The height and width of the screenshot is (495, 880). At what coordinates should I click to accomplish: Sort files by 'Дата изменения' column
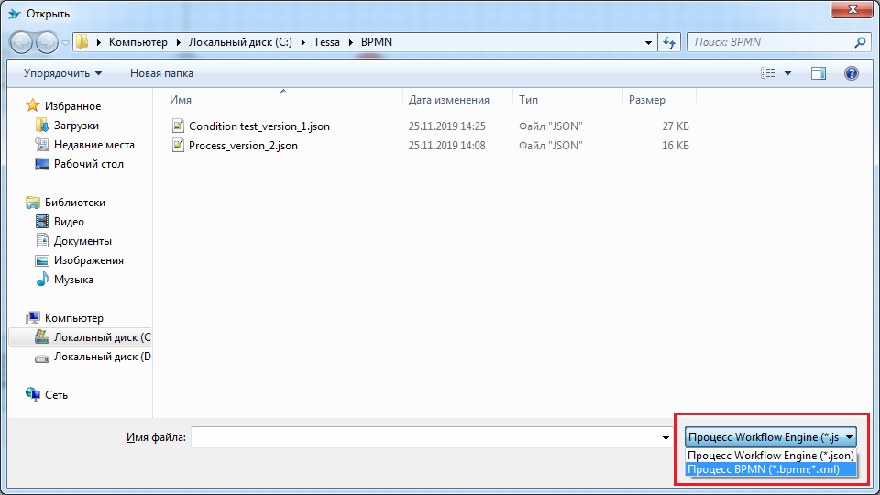pyautogui.click(x=449, y=100)
